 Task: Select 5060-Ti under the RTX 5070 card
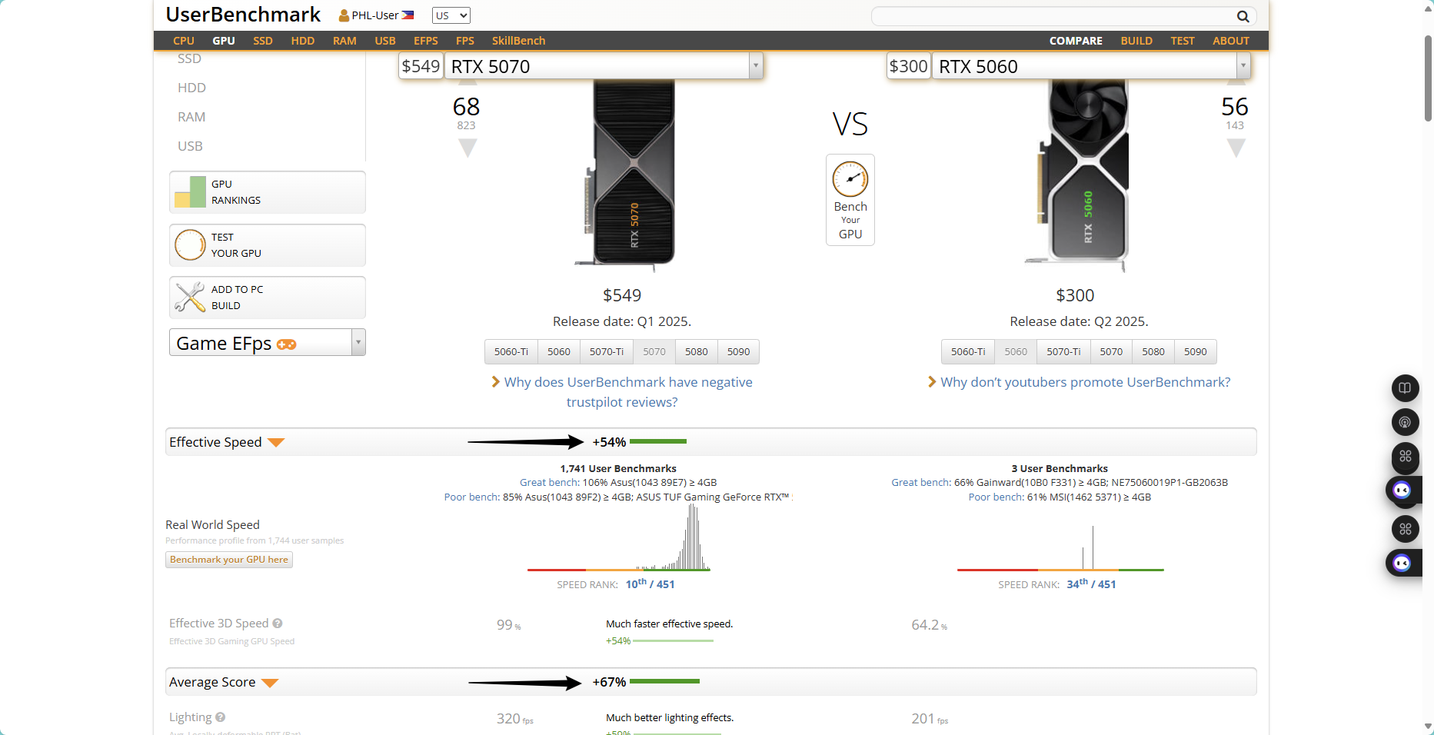(511, 351)
